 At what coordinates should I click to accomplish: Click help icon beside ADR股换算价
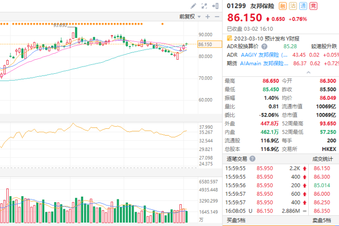point(264,46)
